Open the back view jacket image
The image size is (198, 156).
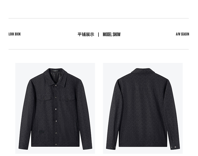click(x=143, y=108)
